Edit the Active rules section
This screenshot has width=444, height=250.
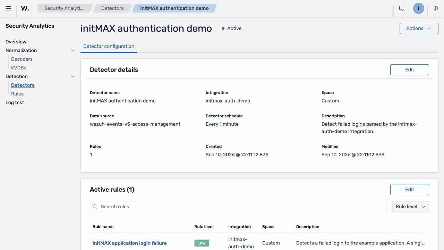pyautogui.click(x=409, y=190)
